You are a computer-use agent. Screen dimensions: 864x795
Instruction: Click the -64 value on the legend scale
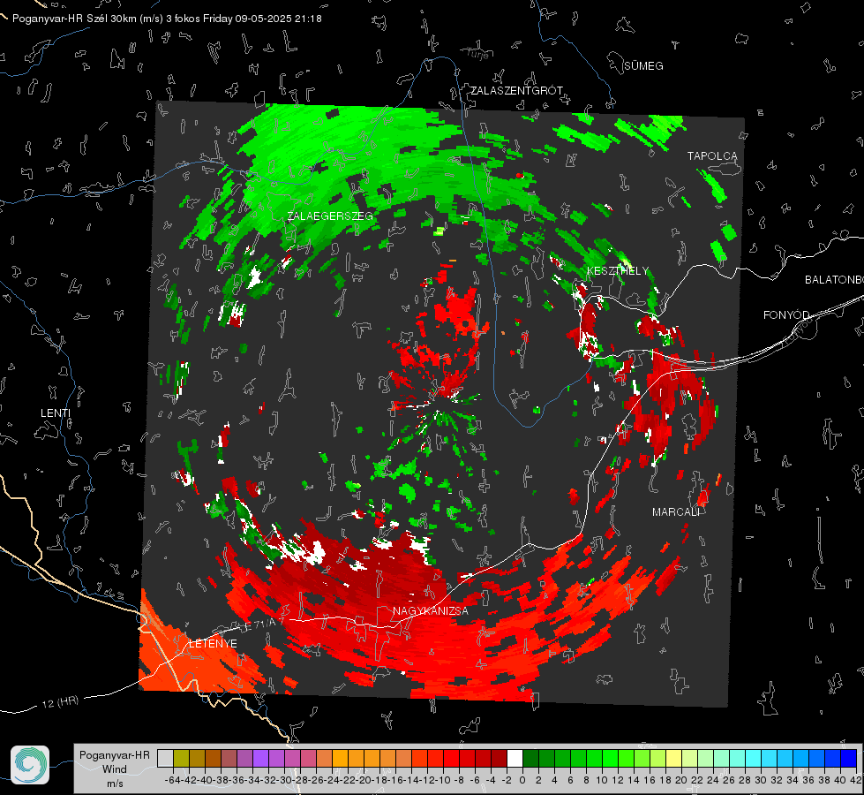pyautogui.click(x=172, y=780)
